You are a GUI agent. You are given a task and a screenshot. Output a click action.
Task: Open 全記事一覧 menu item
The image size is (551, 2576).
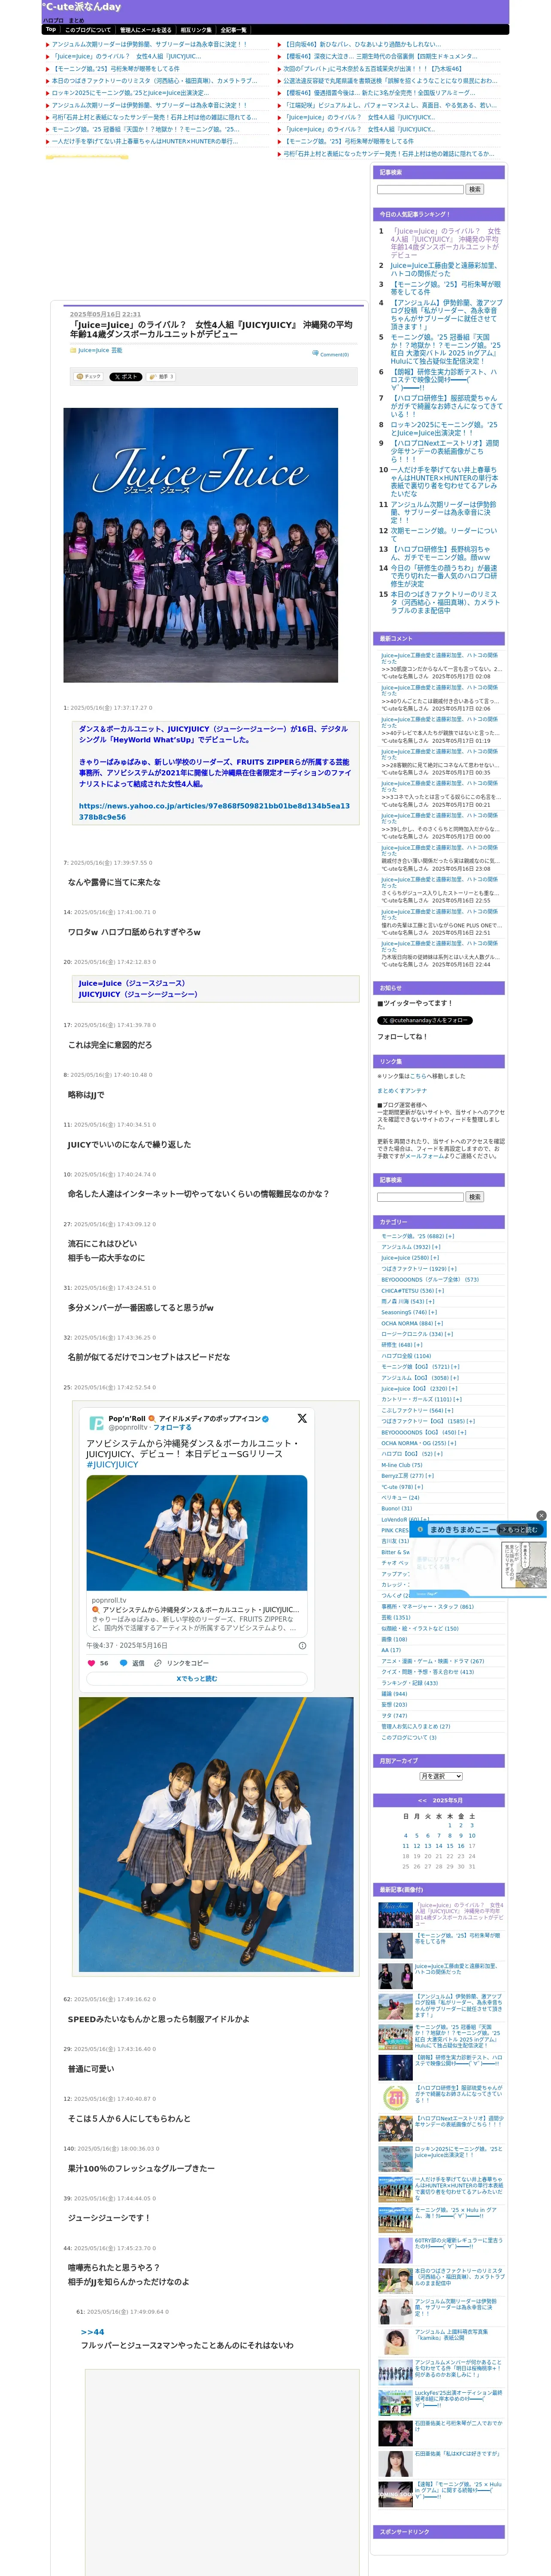click(x=233, y=30)
